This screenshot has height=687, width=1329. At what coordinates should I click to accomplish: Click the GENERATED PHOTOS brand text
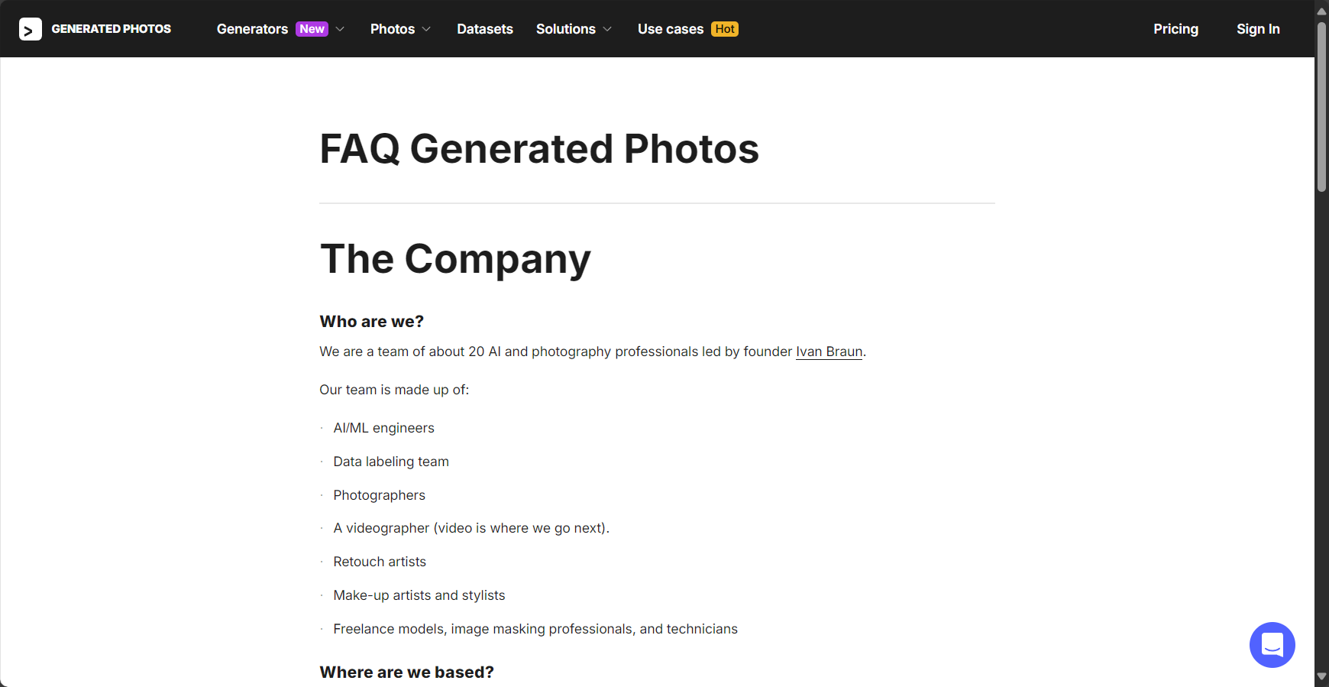coord(112,29)
